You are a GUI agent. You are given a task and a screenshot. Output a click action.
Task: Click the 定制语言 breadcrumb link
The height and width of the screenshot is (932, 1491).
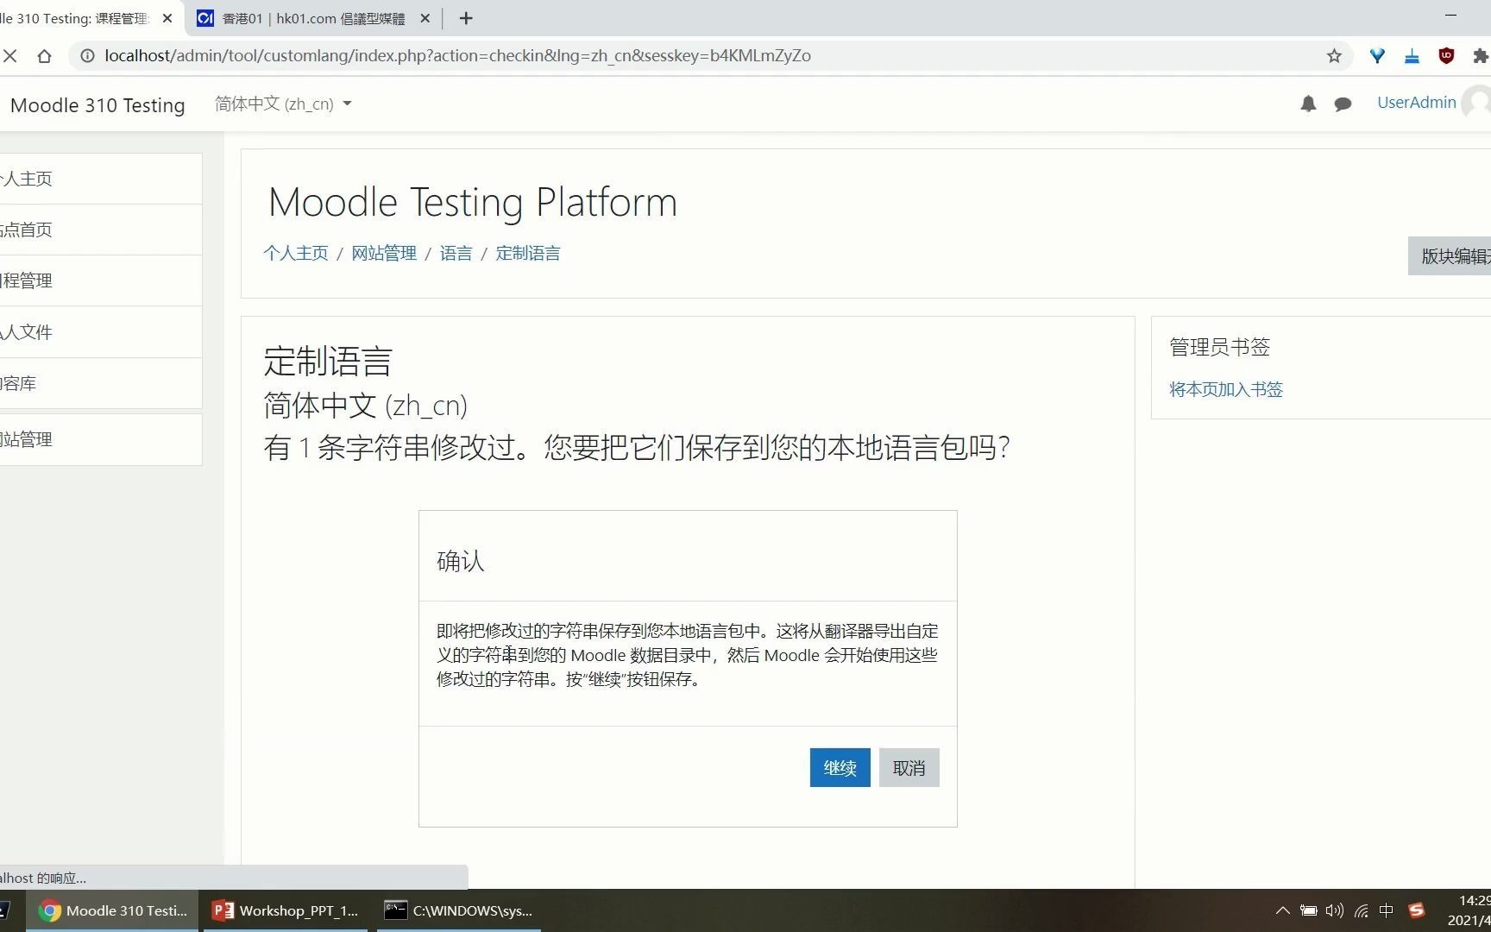pyautogui.click(x=528, y=253)
